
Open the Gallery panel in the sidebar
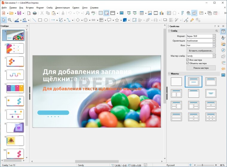(x=223, y=44)
